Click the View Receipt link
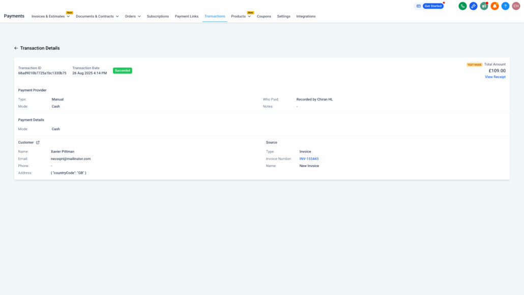The height and width of the screenshot is (295, 524). tap(495, 77)
